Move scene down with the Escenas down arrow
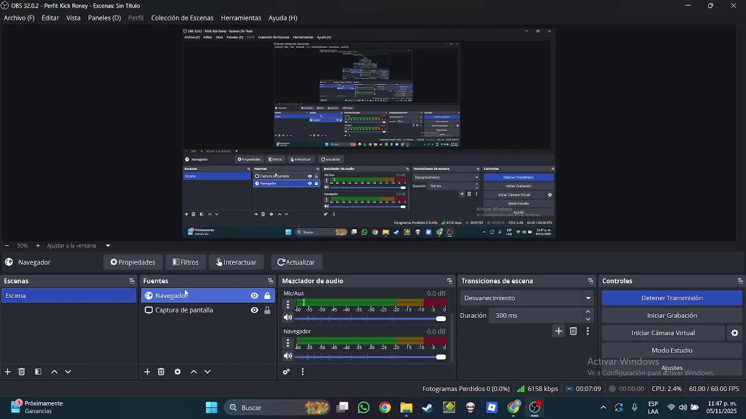 pos(68,372)
